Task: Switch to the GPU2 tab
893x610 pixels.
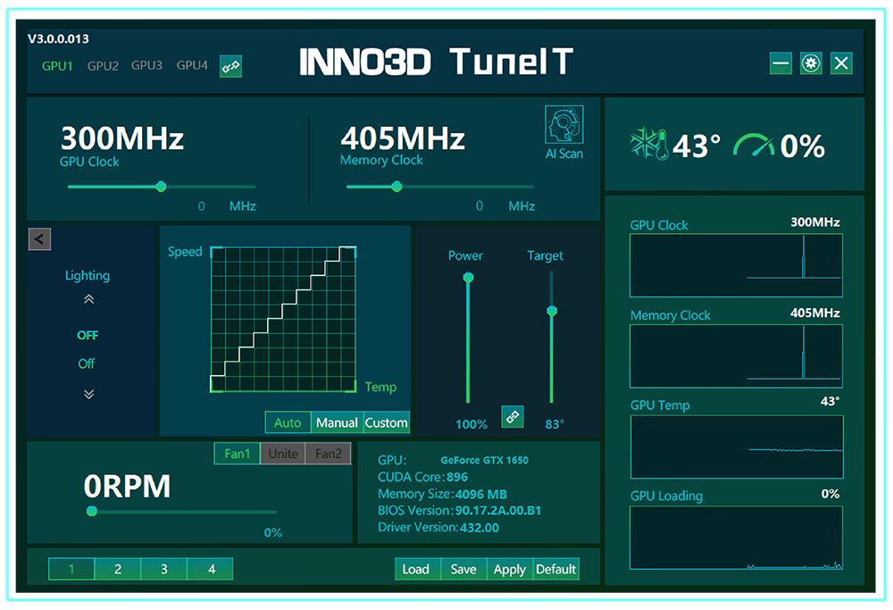Action: coord(103,66)
